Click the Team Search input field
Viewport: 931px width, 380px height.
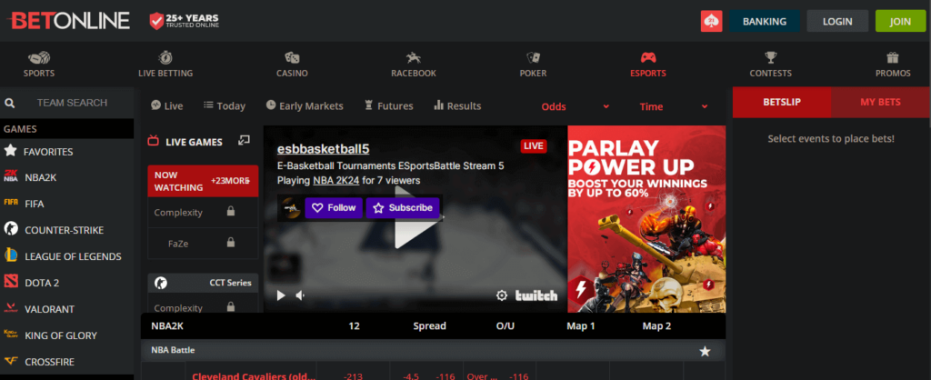(72, 103)
